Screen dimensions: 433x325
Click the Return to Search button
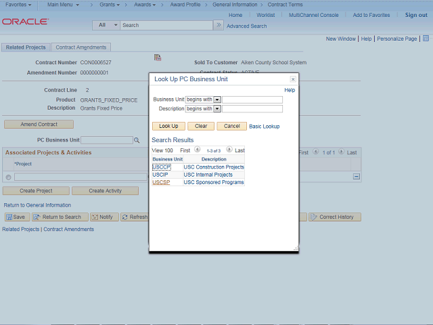[x=60, y=217]
